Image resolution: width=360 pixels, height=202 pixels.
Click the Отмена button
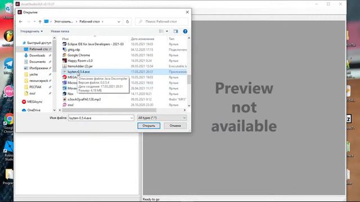point(175,126)
